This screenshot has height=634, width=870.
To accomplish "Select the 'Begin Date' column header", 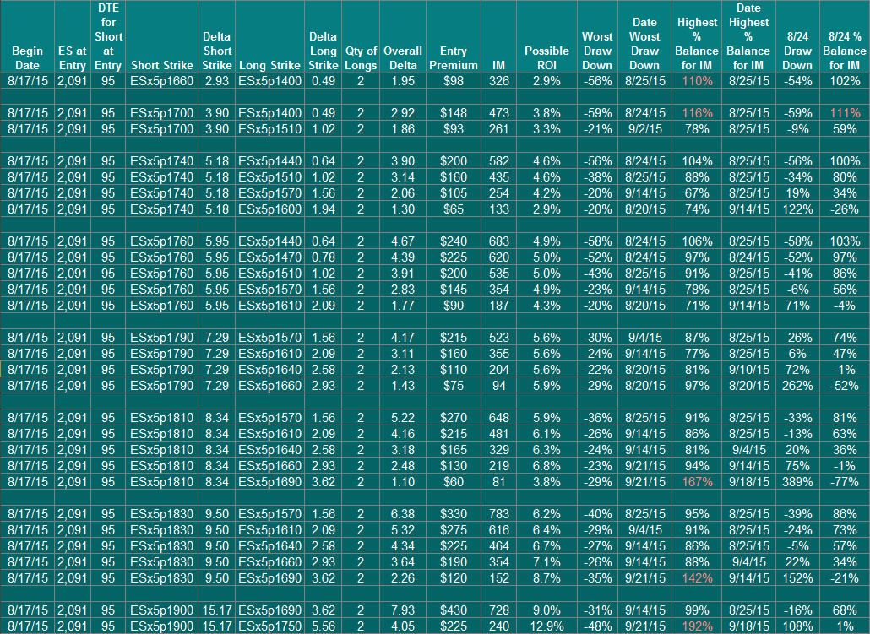I will (x=27, y=36).
